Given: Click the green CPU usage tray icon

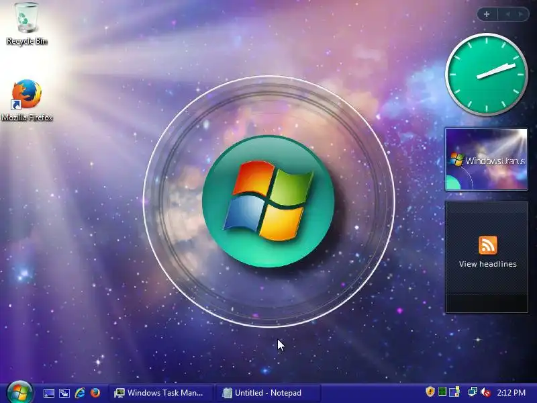Looking at the screenshot, I should point(442,392).
